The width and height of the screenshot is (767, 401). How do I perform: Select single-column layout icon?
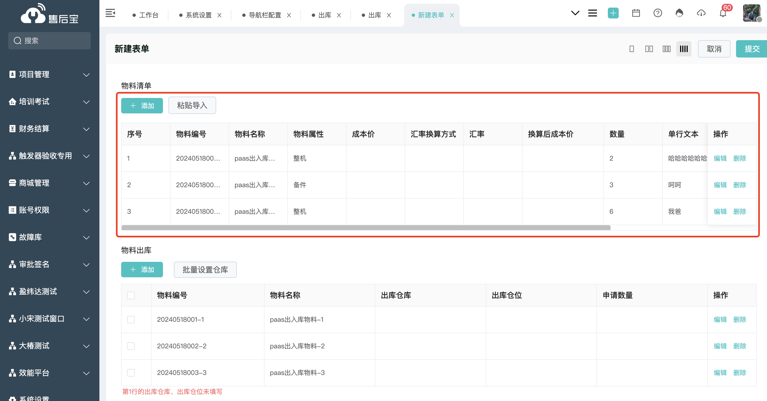[x=631, y=49]
